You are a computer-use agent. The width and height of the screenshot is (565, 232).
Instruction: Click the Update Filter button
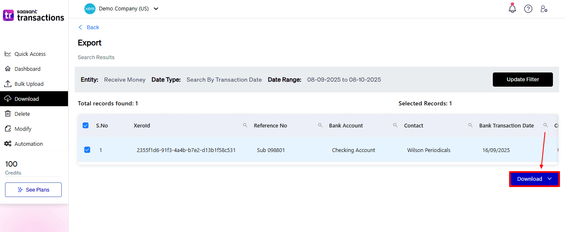[522, 80]
